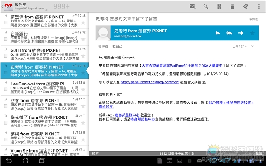Open mail notification icon in system bar
Viewport: 266px width, 166px height.
199,161
